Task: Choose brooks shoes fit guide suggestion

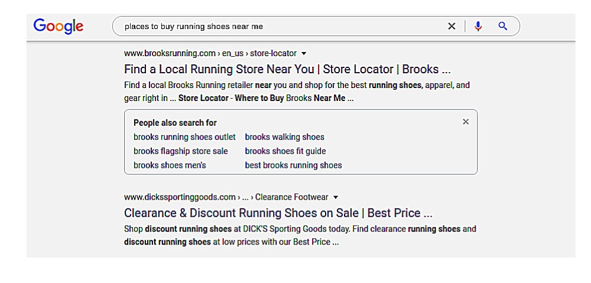Action: coord(285,151)
